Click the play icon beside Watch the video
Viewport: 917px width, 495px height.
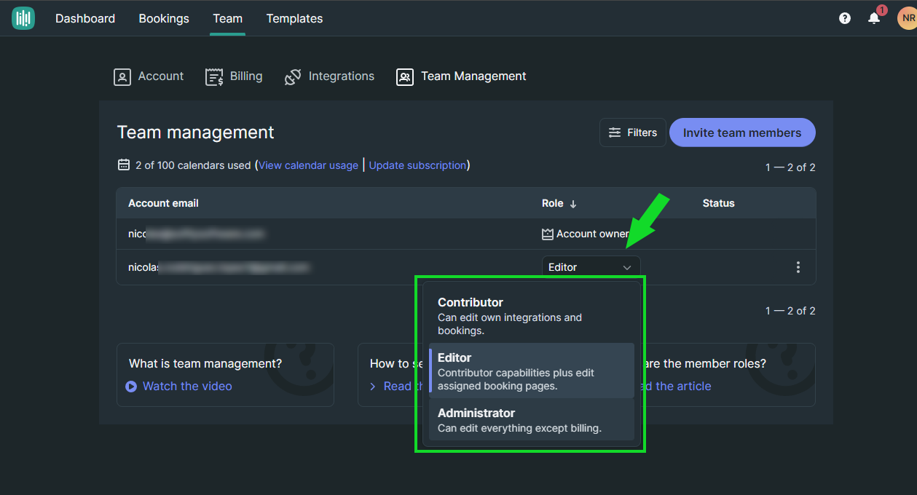pyautogui.click(x=131, y=387)
